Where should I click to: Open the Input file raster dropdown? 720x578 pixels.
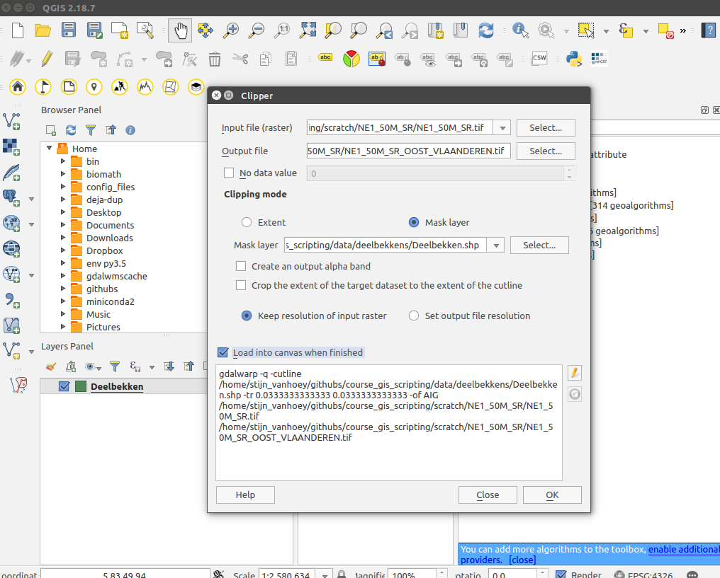502,128
